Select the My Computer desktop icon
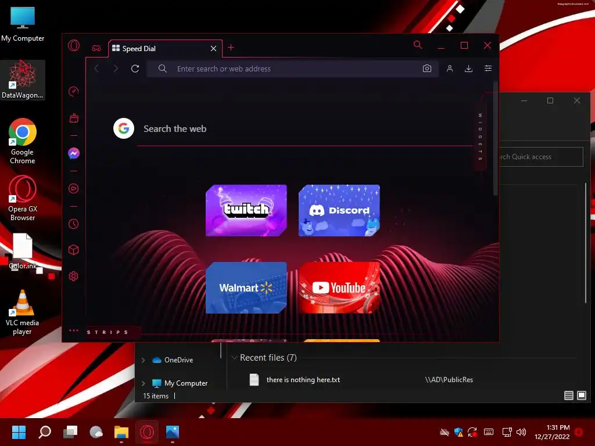 pyautogui.click(x=23, y=23)
